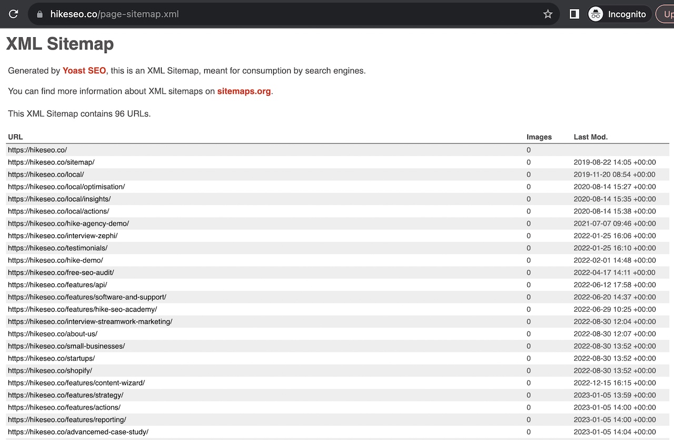Open the interview-zephi link
This screenshot has width=674, height=440.
[63, 236]
